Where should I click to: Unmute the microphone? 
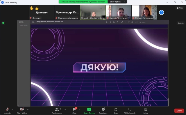click(7, 111)
